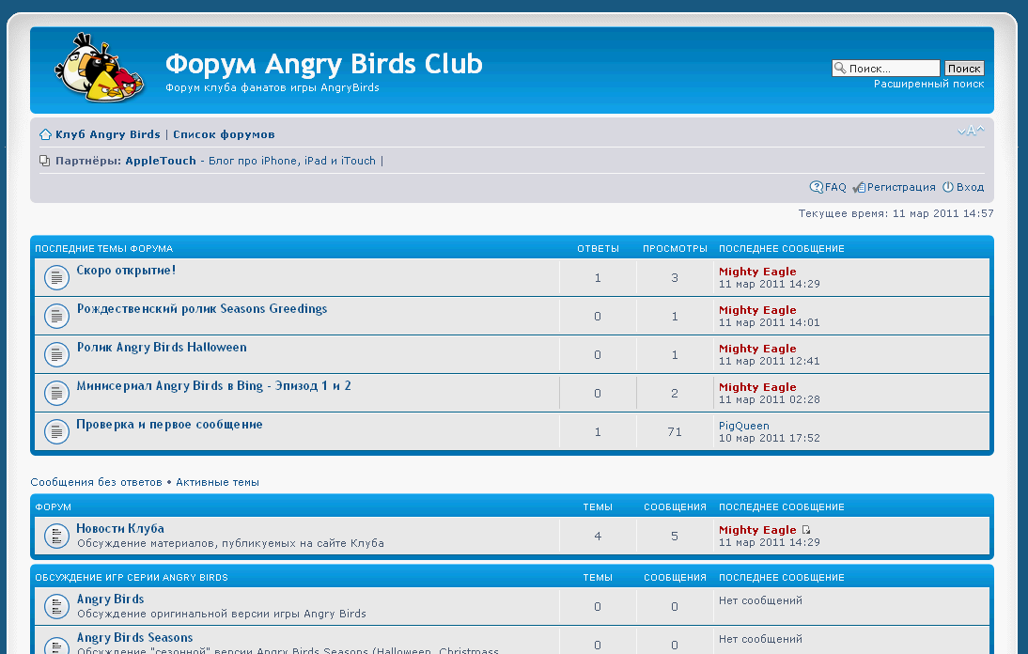Open topic Проверка и первое сообщение
The width and height of the screenshot is (1028, 654).
coord(169,425)
